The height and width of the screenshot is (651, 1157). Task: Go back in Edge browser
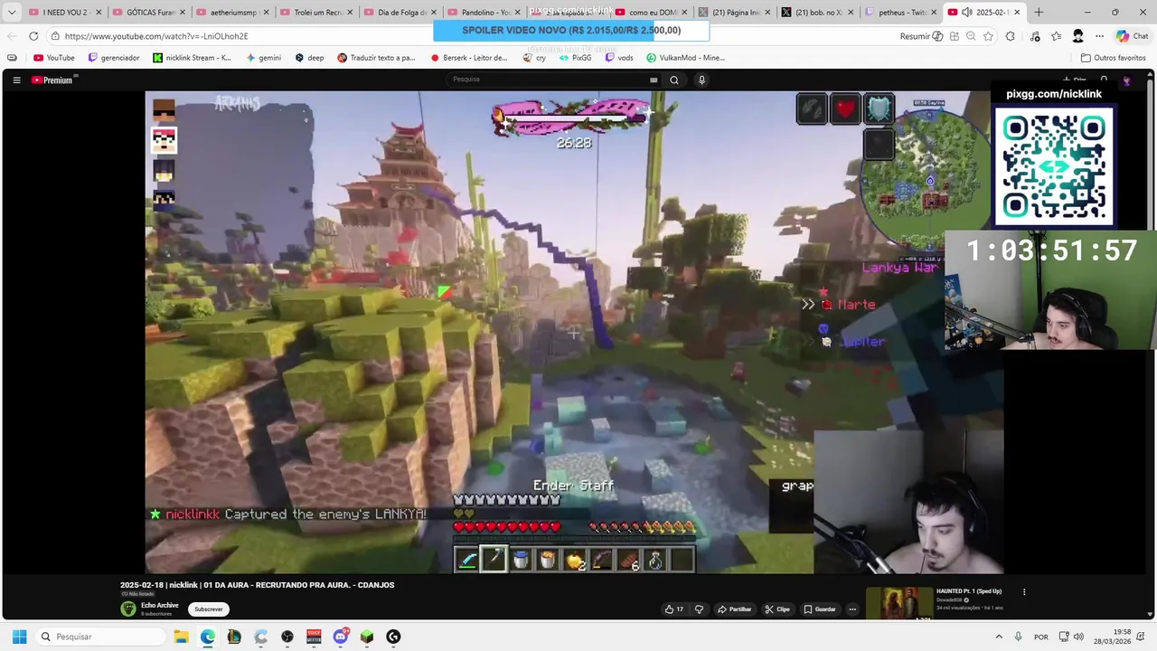point(12,36)
